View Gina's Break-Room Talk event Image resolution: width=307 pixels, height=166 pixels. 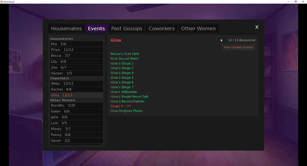pos(129,97)
